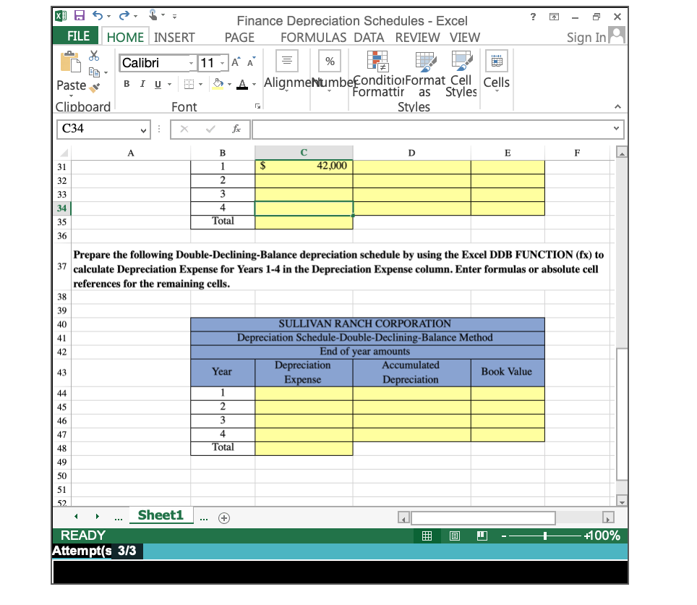
Task: Expand the Underline style dropdown arrow
Action: (169, 84)
